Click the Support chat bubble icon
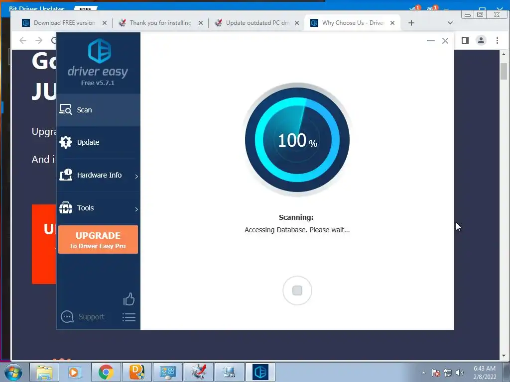This screenshot has height=382, width=510. coord(67,317)
